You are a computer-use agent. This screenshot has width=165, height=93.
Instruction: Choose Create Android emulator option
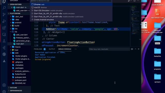pos(71,20)
